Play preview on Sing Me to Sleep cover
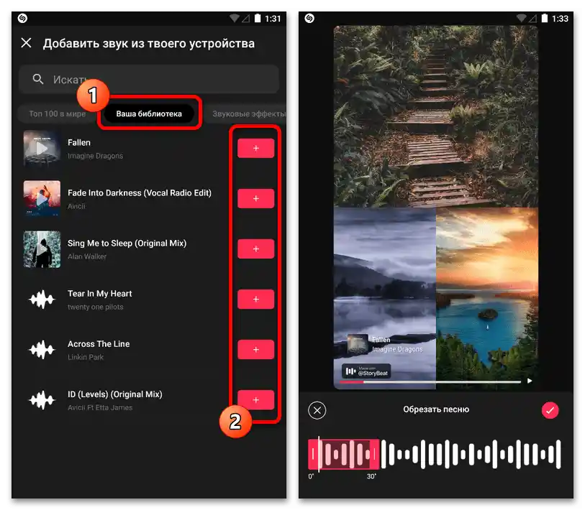This screenshot has height=510, width=585. (x=42, y=249)
